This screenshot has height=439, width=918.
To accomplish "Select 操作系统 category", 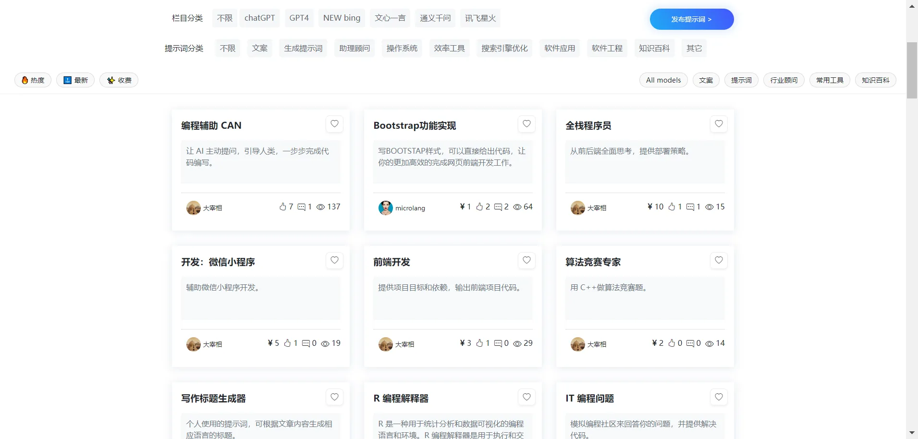I will click(x=402, y=49).
